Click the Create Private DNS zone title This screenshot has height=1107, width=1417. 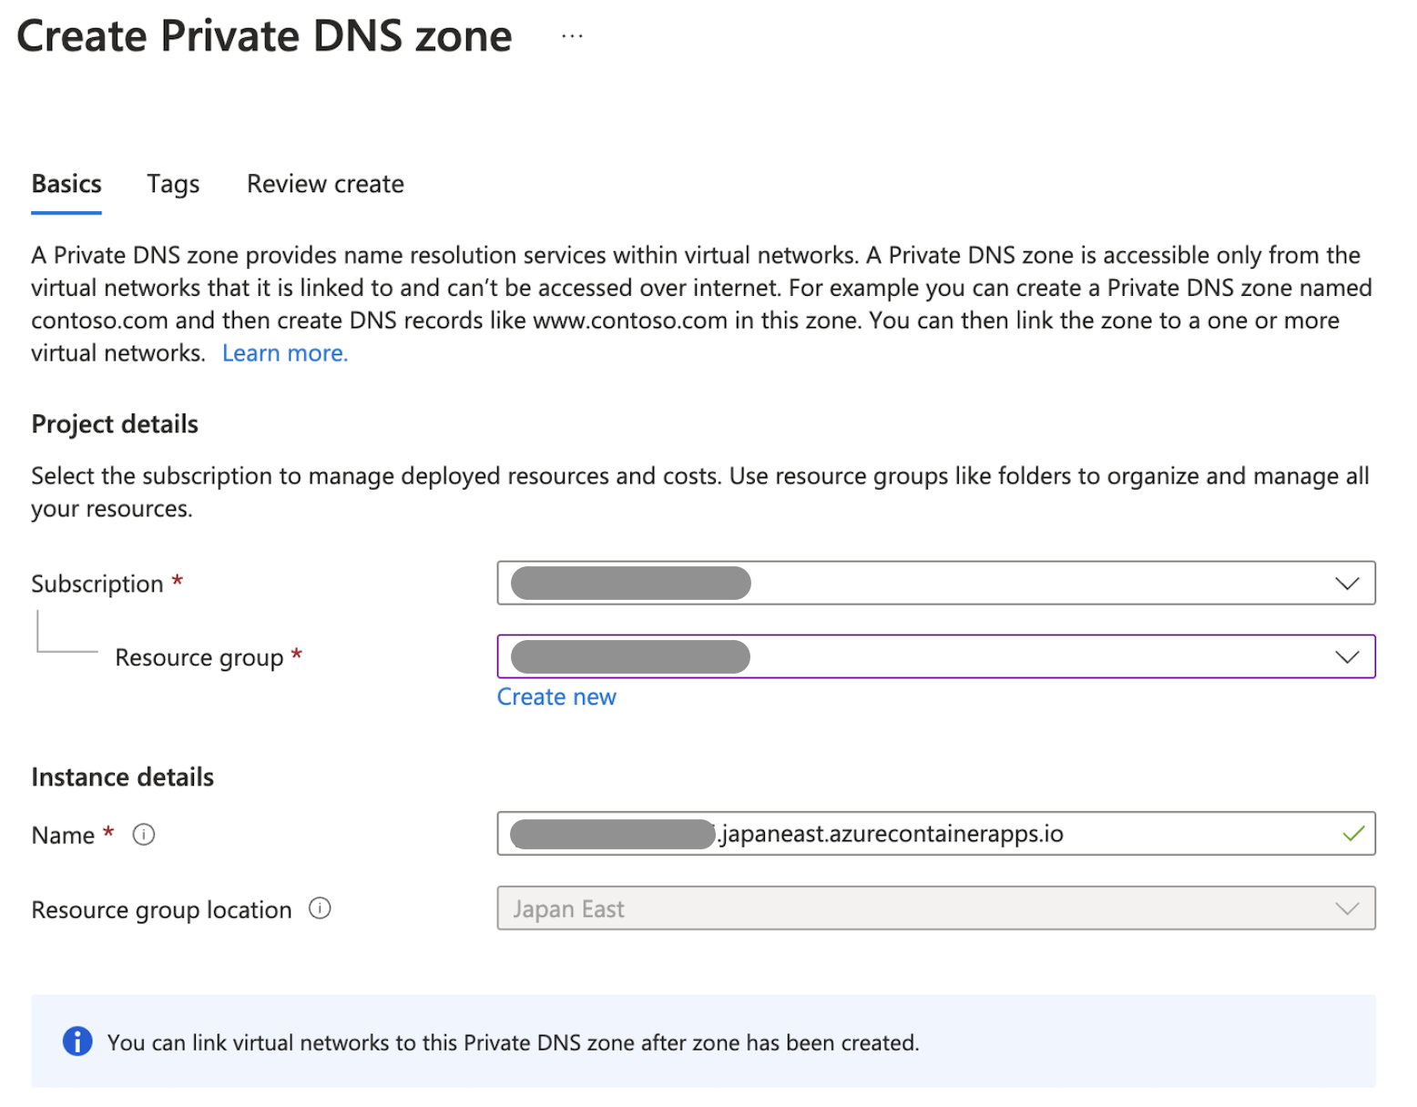point(264,37)
